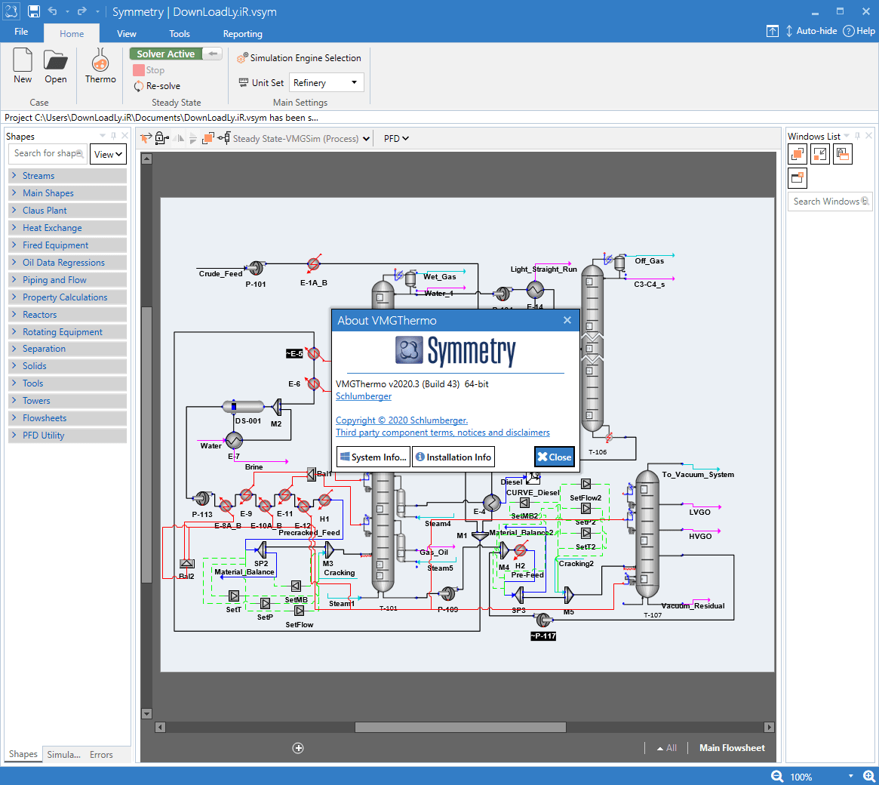This screenshot has width=879, height=785.
Task: Click the lock icon on the flowsheet toolbar
Action: [x=161, y=137]
